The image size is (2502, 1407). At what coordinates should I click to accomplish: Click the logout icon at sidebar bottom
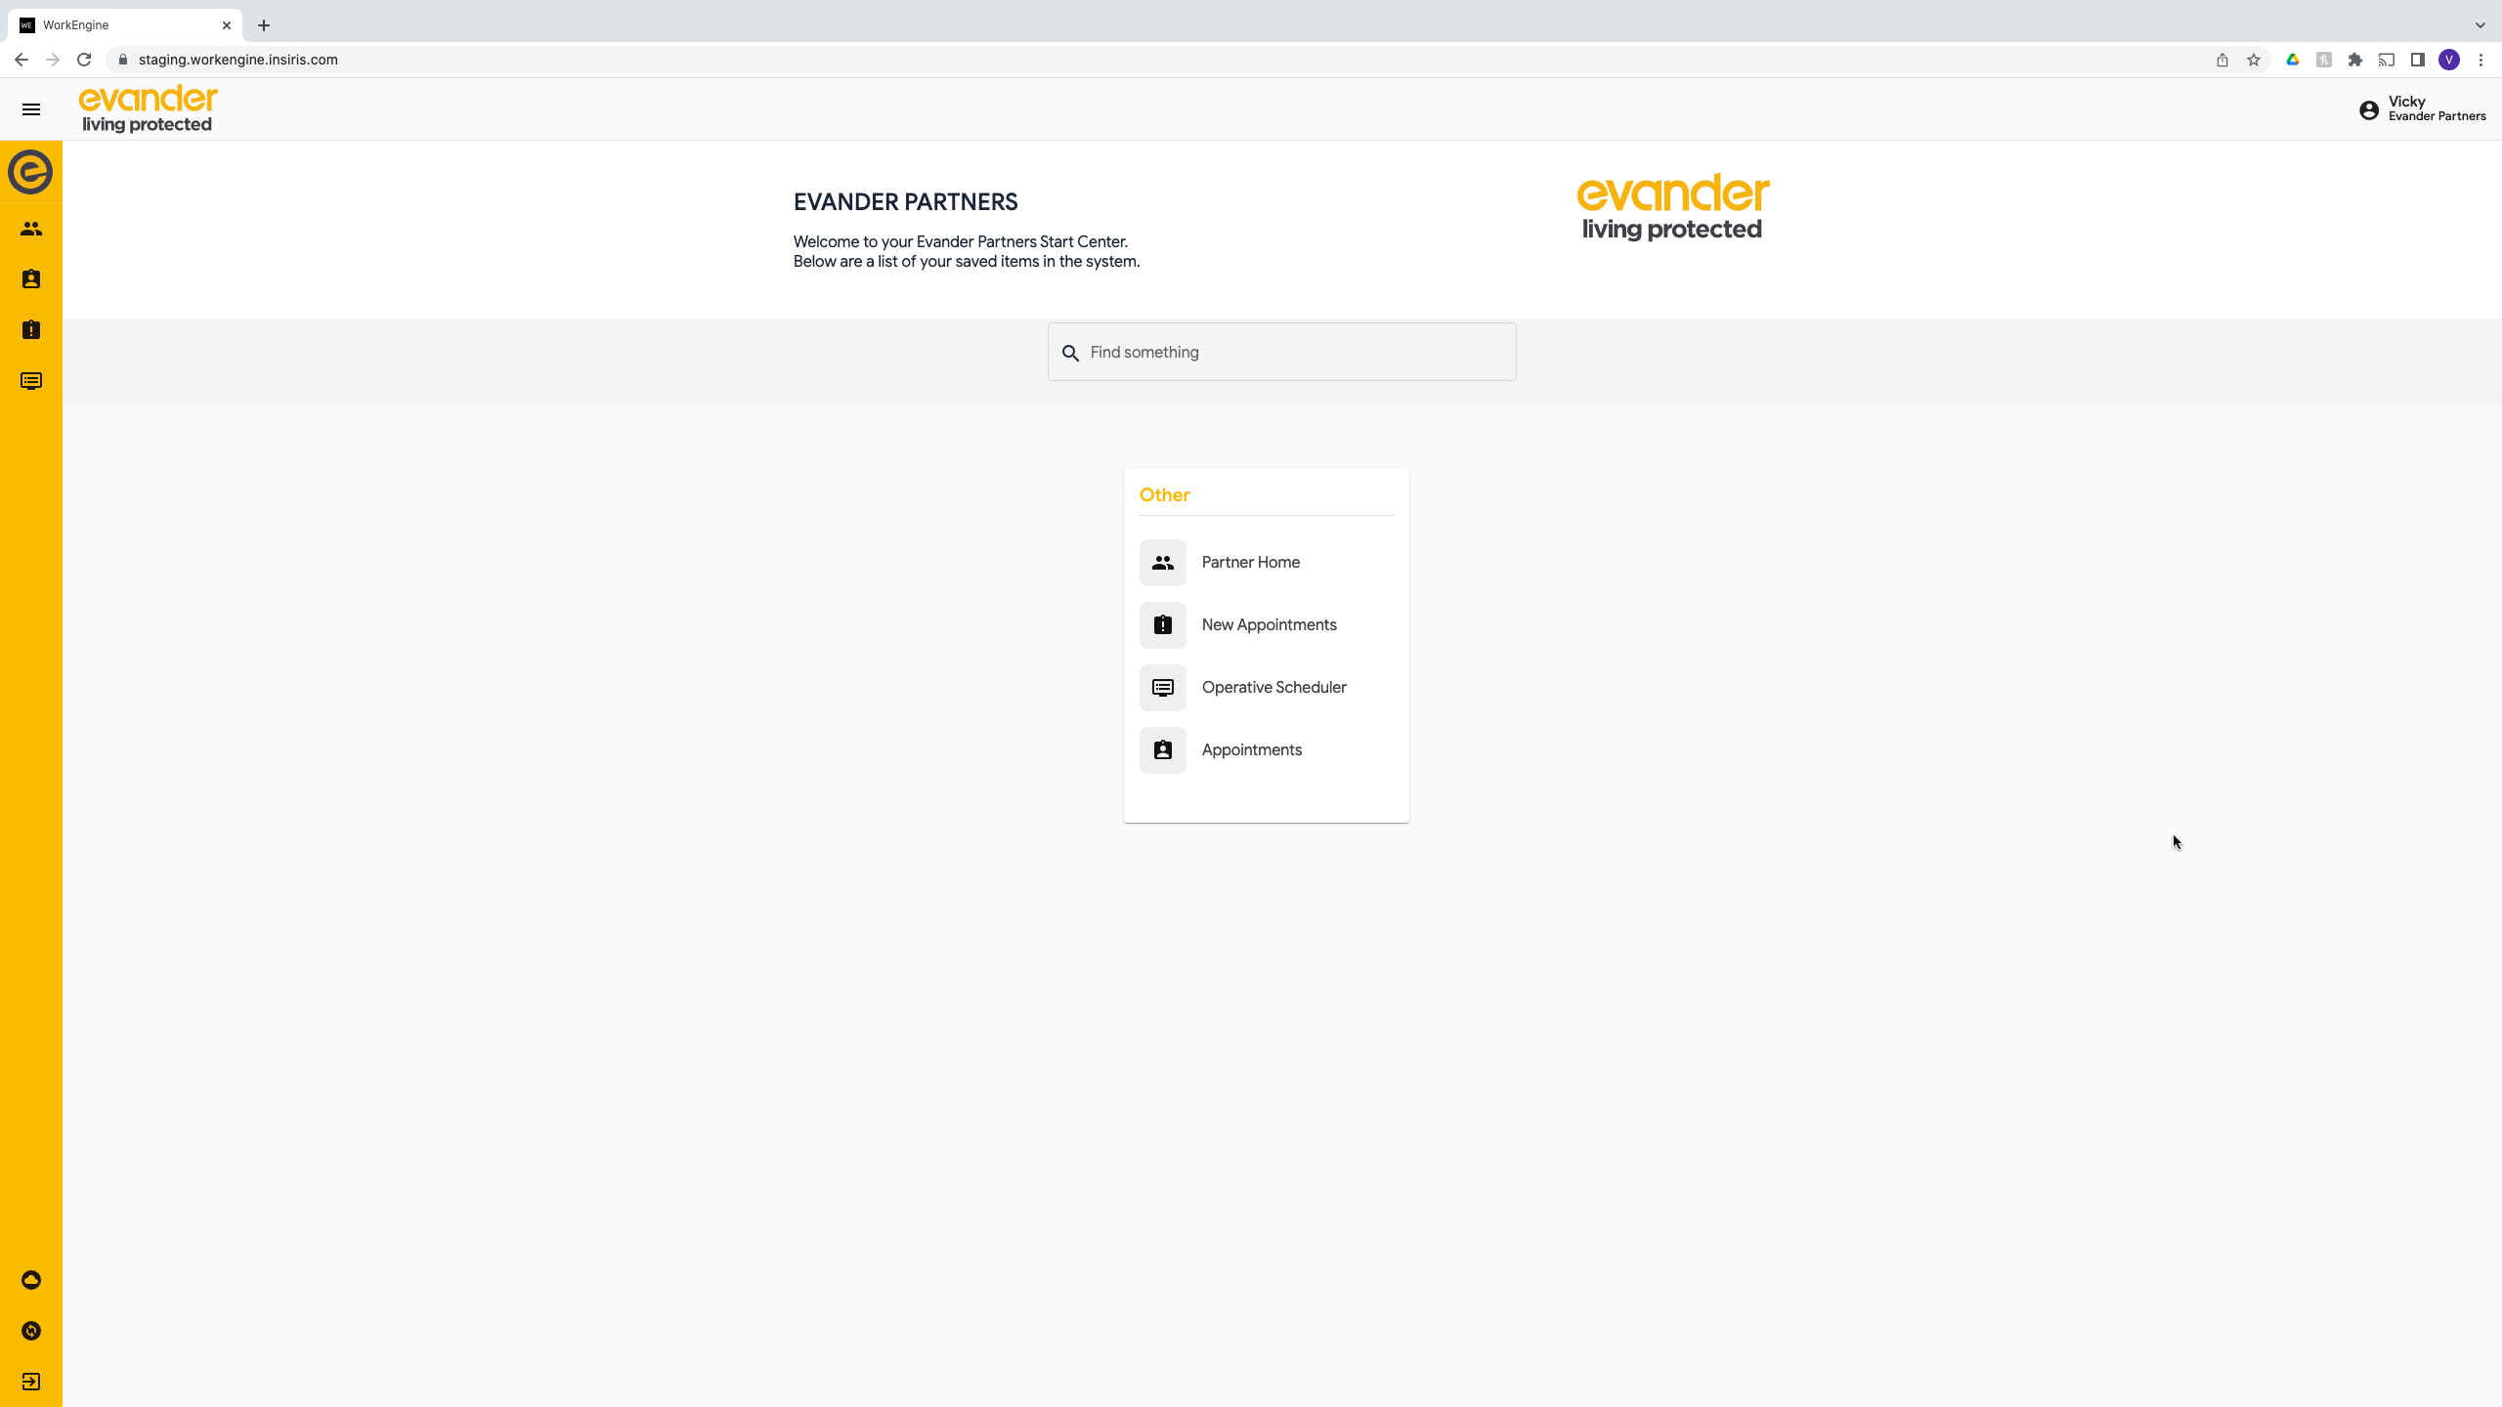point(31,1382)
